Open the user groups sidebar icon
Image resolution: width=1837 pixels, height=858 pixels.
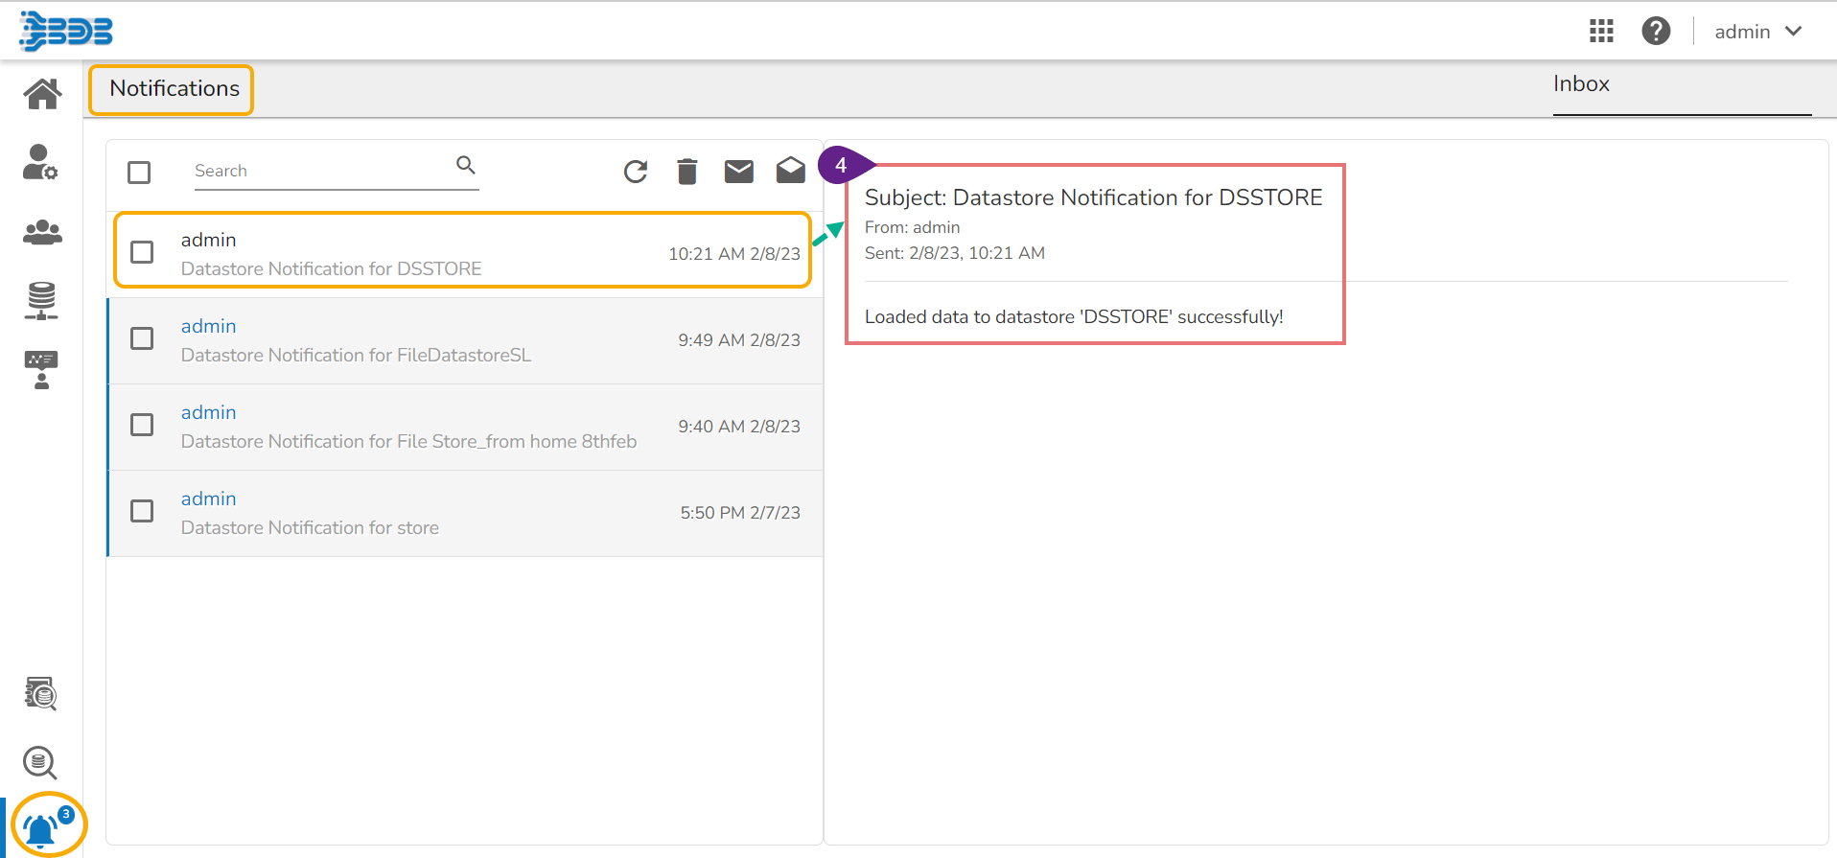(42, 232)
